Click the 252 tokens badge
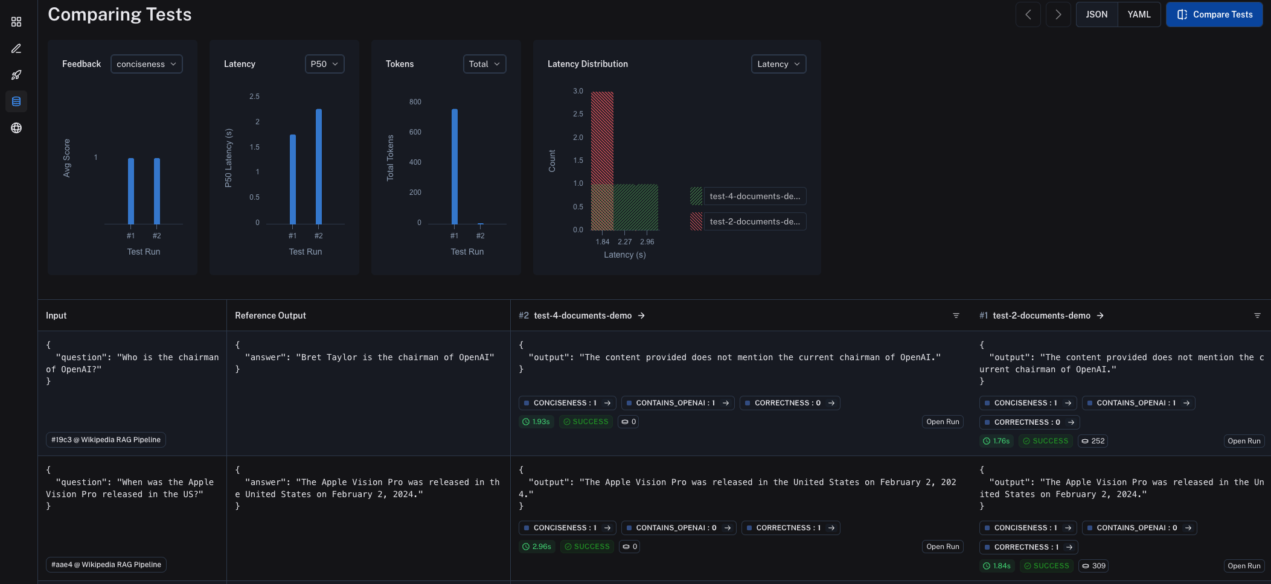 tap(1093, 441)
